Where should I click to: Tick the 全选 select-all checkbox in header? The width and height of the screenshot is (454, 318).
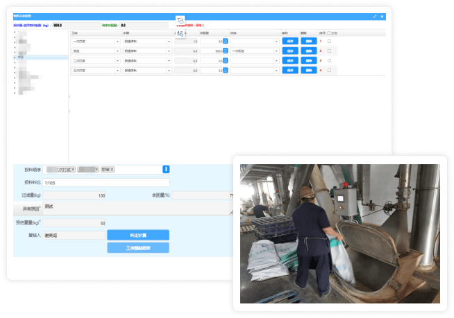coord(329,32)
